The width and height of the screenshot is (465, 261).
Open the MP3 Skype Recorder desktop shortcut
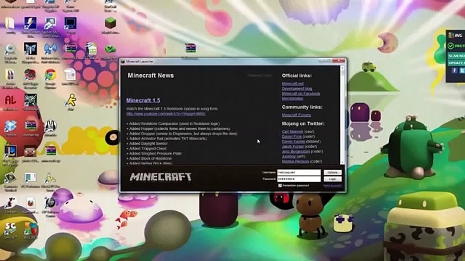coord(30,75)
